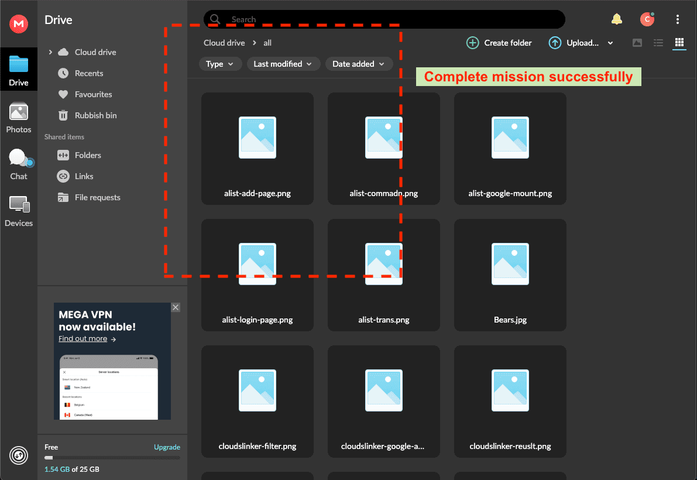Open Chat in the left rail
This screenshot has width=697, height=480.
pyautogui.click(x=19, y=164)
